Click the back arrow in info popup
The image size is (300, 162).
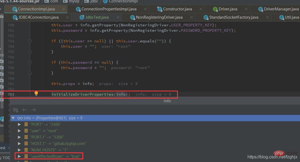[x=25, y=110]
